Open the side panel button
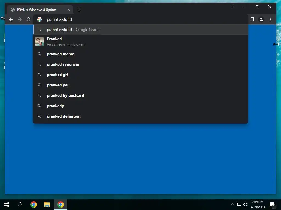The width and height of the screenshot is (281, 210). pos(252,19)
